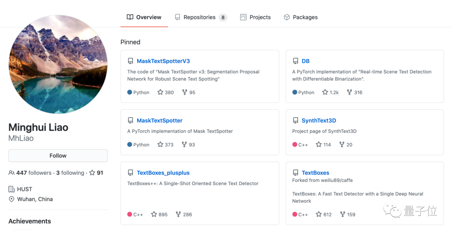Image resolution: width=452 pixels, height=231 pixels.
Task: Open the MaskTextSpotterV3 repository link
Action: pyautogui.click(x=163, y=61)
